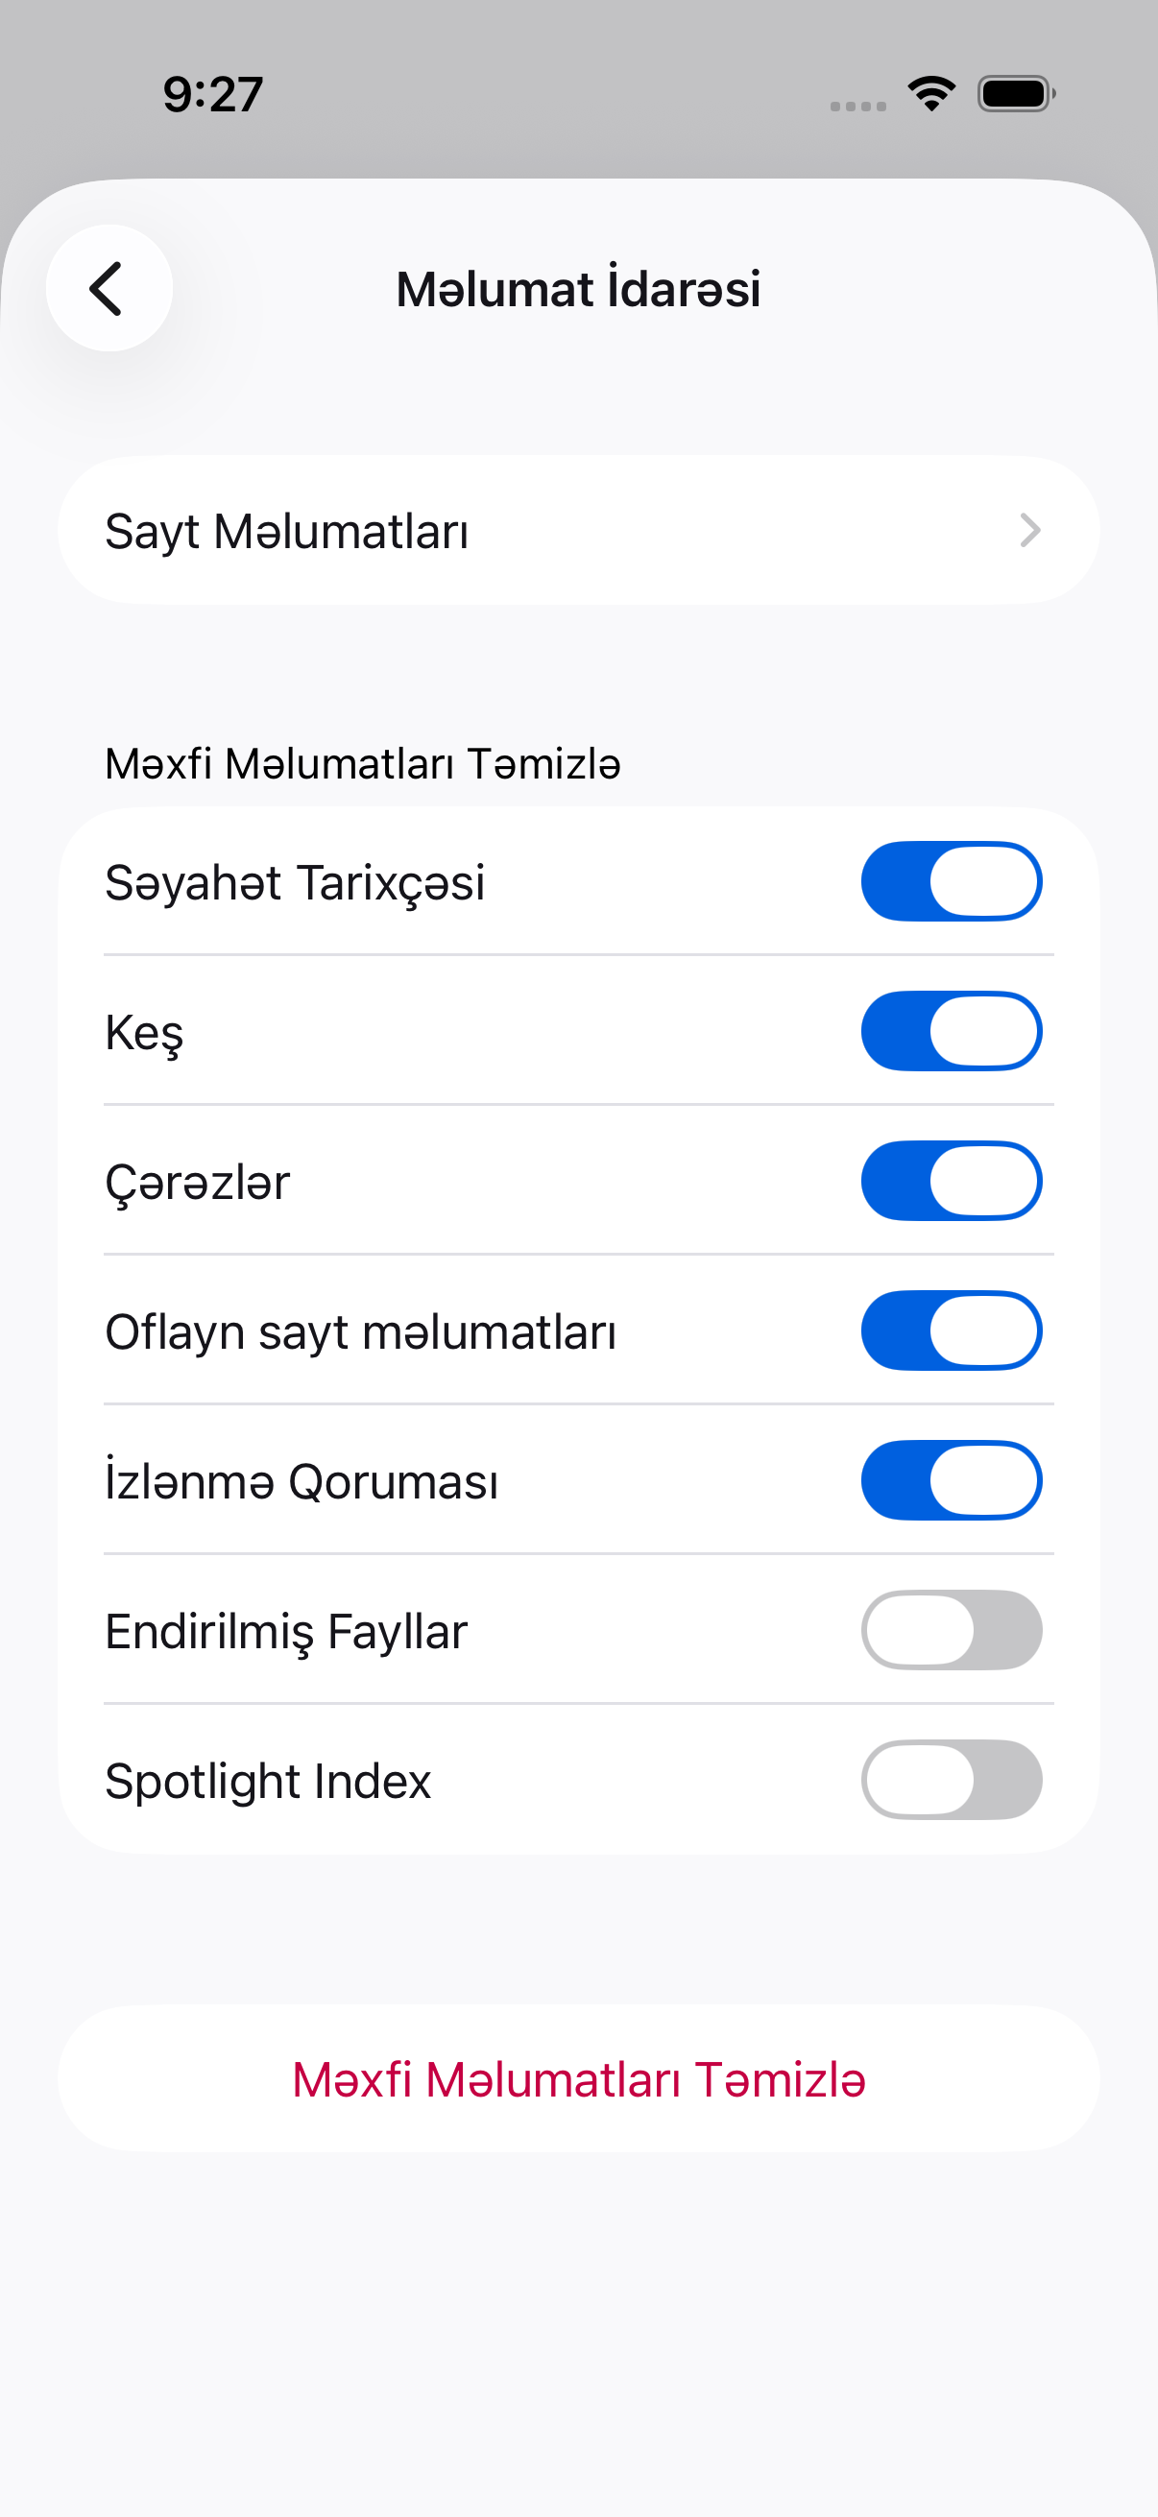Turn off İzlənmə Qoruması toggle
The image size is (1158, 2517).
(x=951, y=1480)
